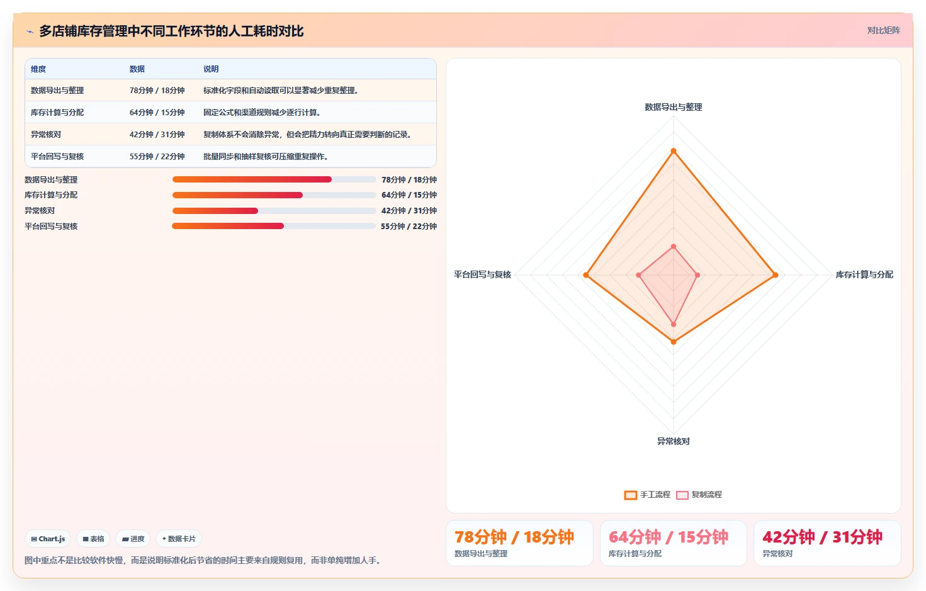Click pink radar point on 异常核对 axis
The image size is (926, 591).
coord(674,325)
